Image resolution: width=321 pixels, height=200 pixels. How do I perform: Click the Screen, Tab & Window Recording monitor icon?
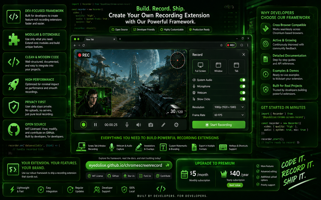[x=82, y=147]
